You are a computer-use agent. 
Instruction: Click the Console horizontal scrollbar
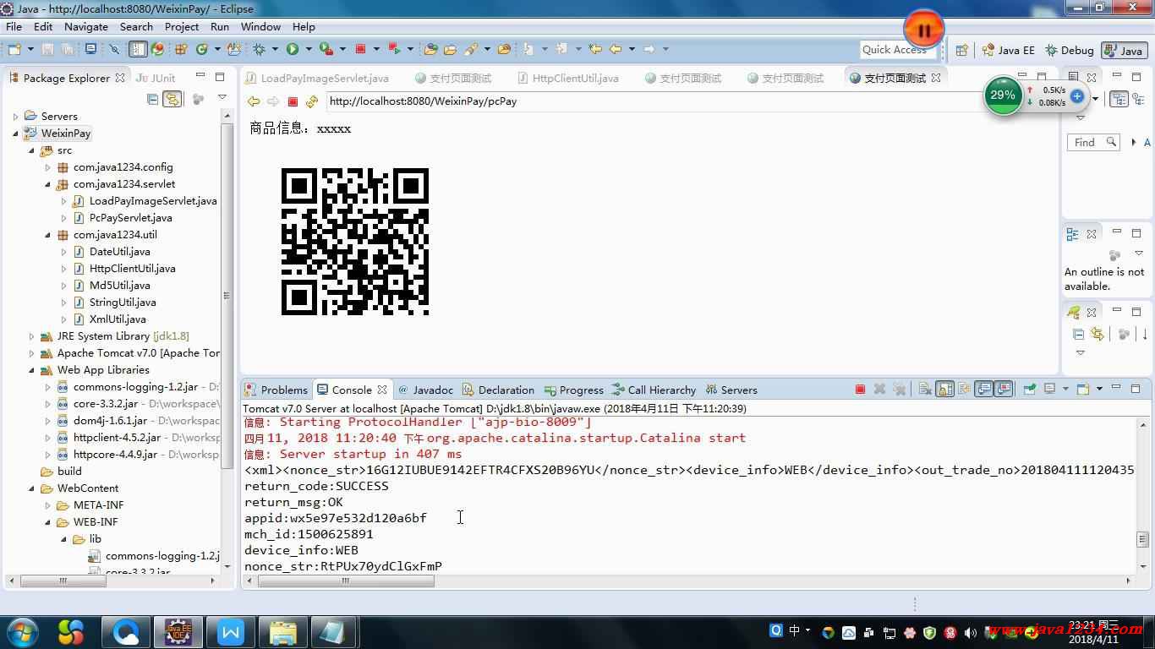[x=347, y=581]
